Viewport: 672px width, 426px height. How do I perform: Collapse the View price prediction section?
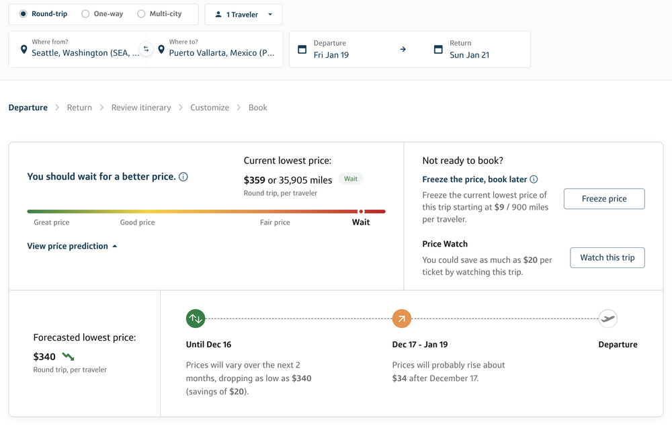[72, 246]
